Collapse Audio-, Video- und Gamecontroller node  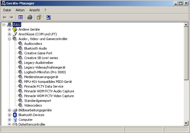pyautogui.click(x=9, y=39)
